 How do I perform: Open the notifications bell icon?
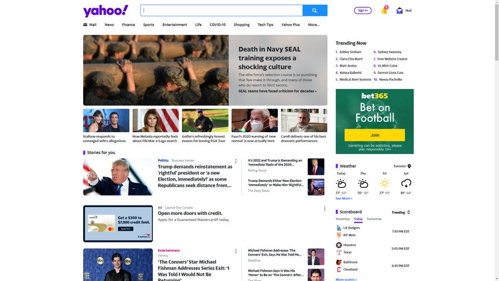click(384, 10)
